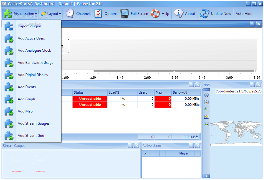The height and width of the screenshot is (180, 264).
Task: Click the graph scrollbar right arrow
Action: (256, 71)
